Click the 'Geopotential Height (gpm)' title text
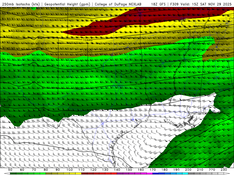 pos(67,4)
